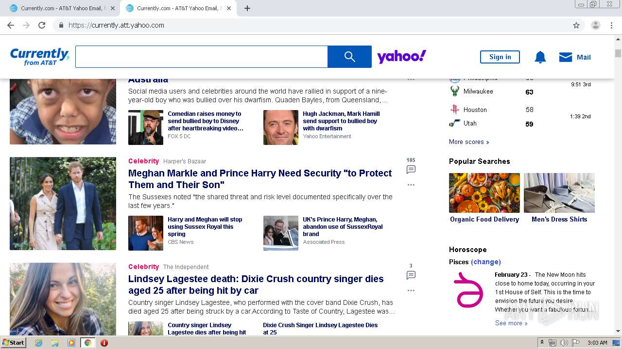Image resolution: width=622 pixels, height=349 pixels.
Task: Click Lindsey Lagestee article photo
Action: coord(63,299)
